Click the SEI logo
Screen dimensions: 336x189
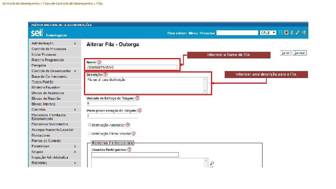[x=37, y=33]
